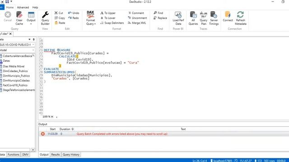Viewport: 289px width, 162px height.
Task: Switch to the Results tab
Action: [55, 155]
